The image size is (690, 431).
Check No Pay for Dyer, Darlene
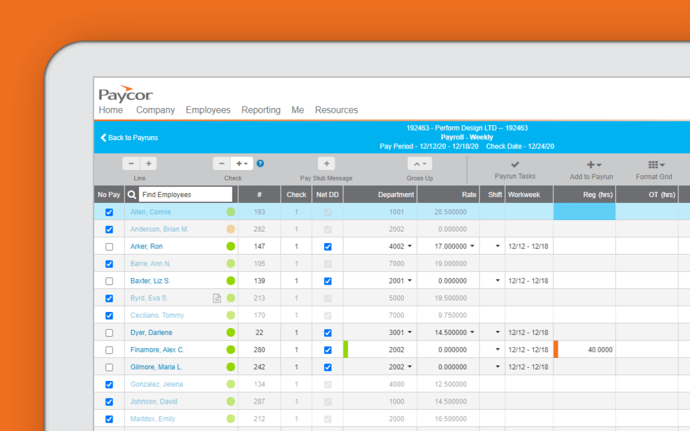pos(109,333)
